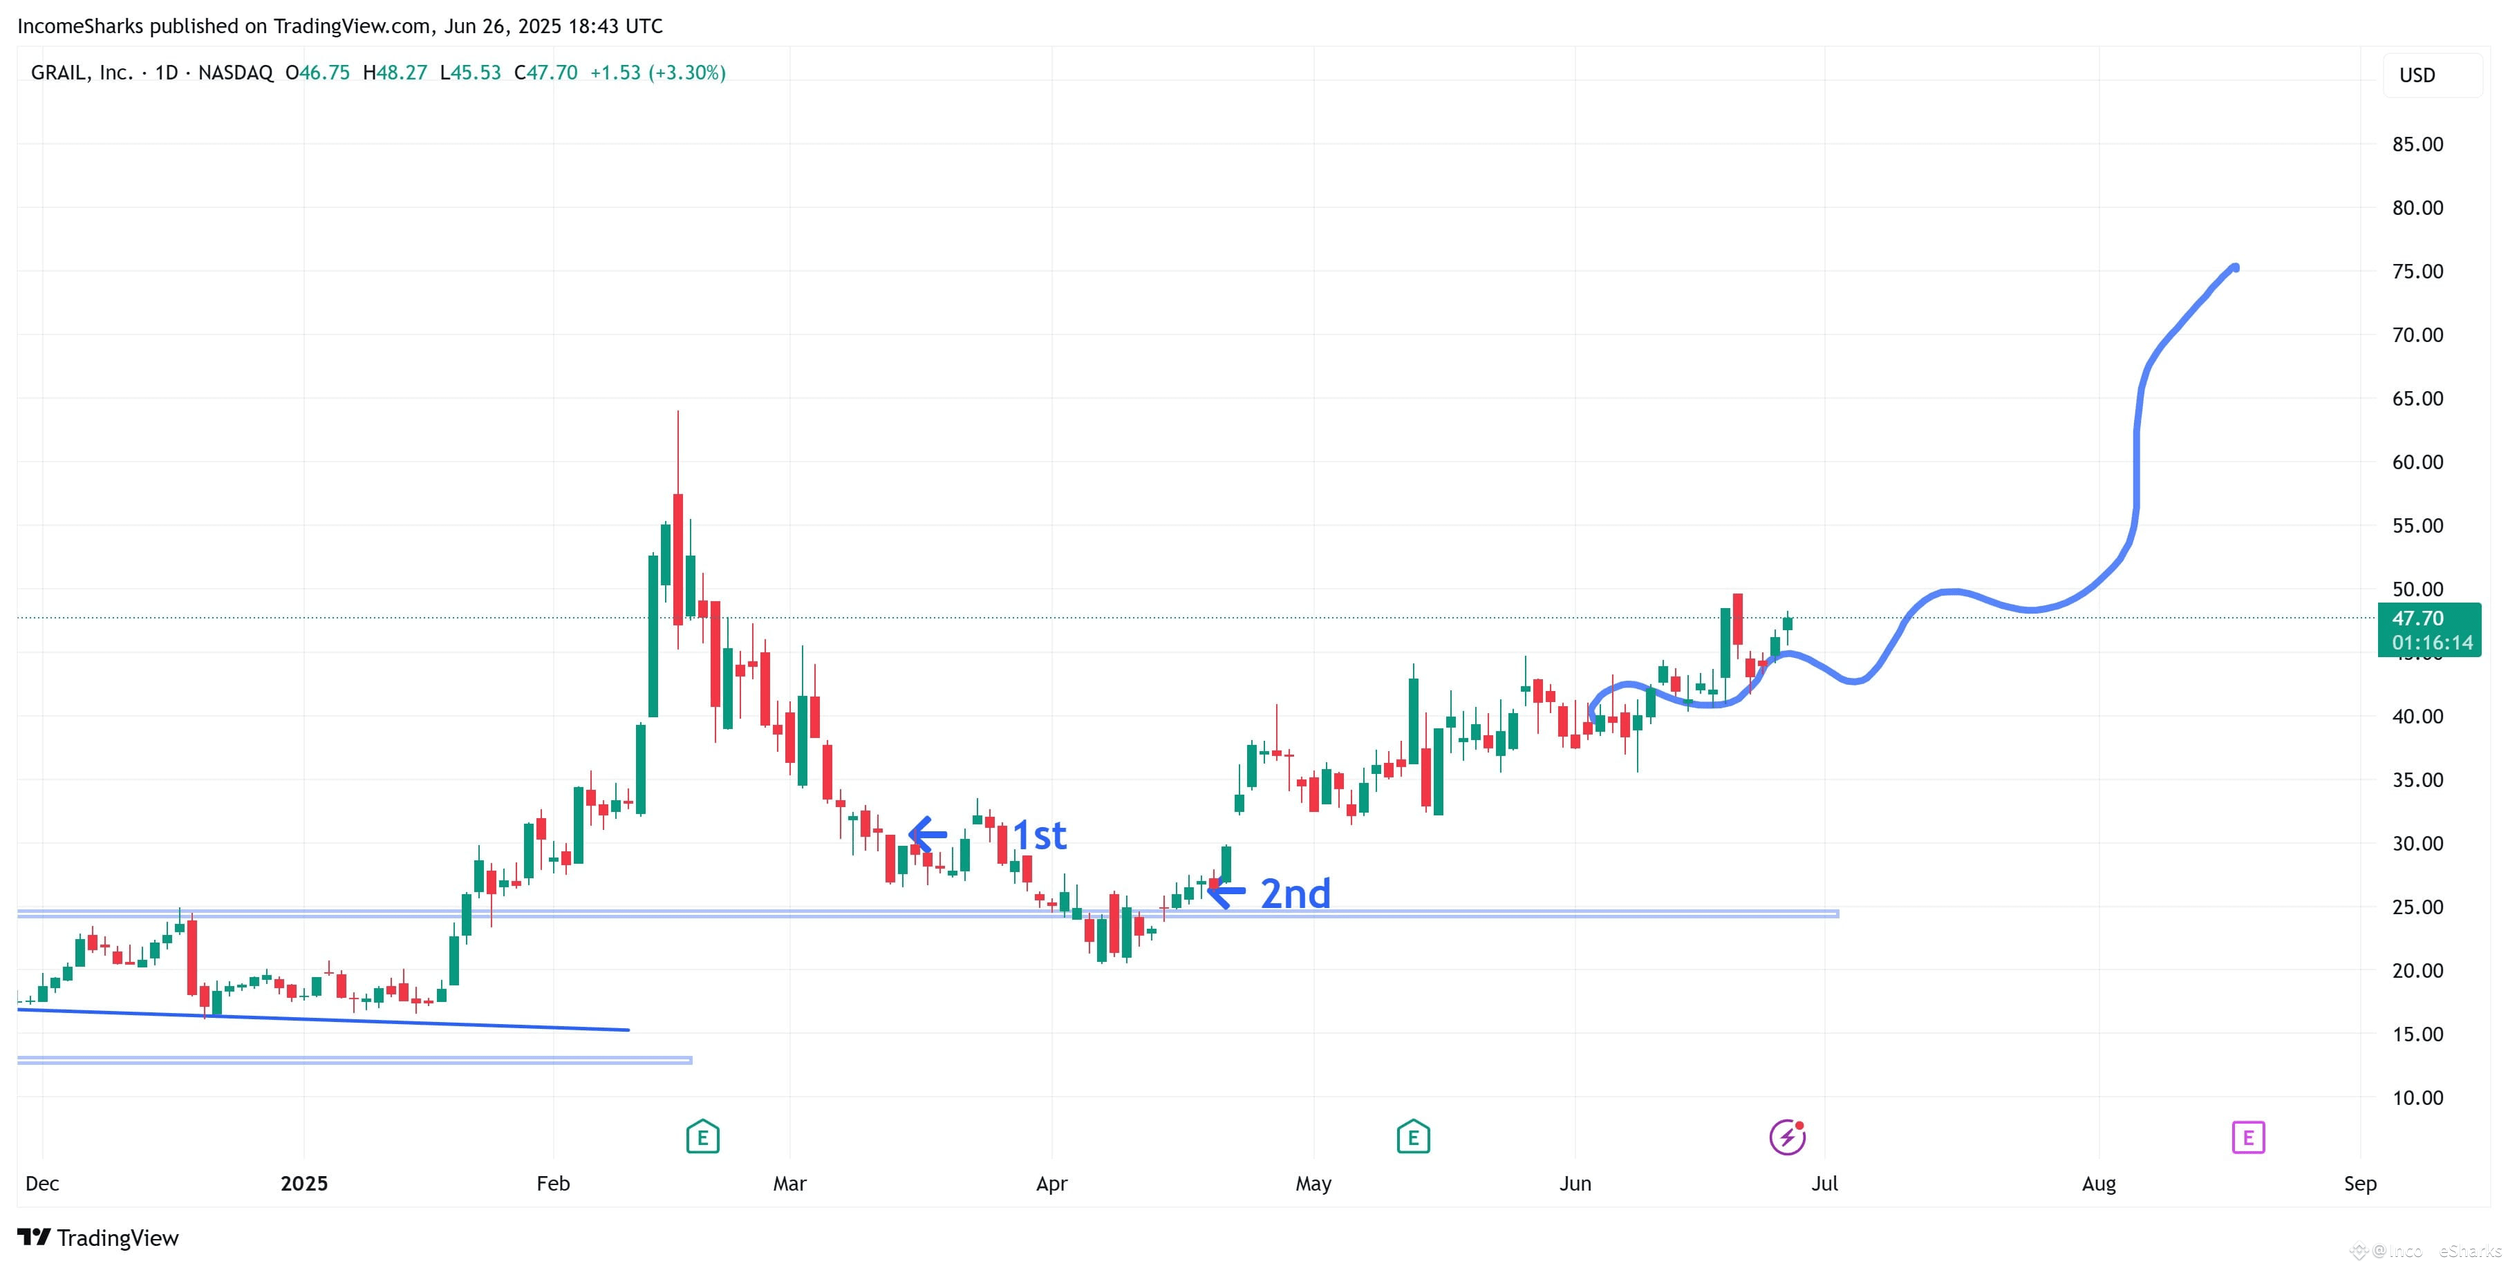
Task: Select the horizontal support line at 25.00
Action: click(928, 914)
